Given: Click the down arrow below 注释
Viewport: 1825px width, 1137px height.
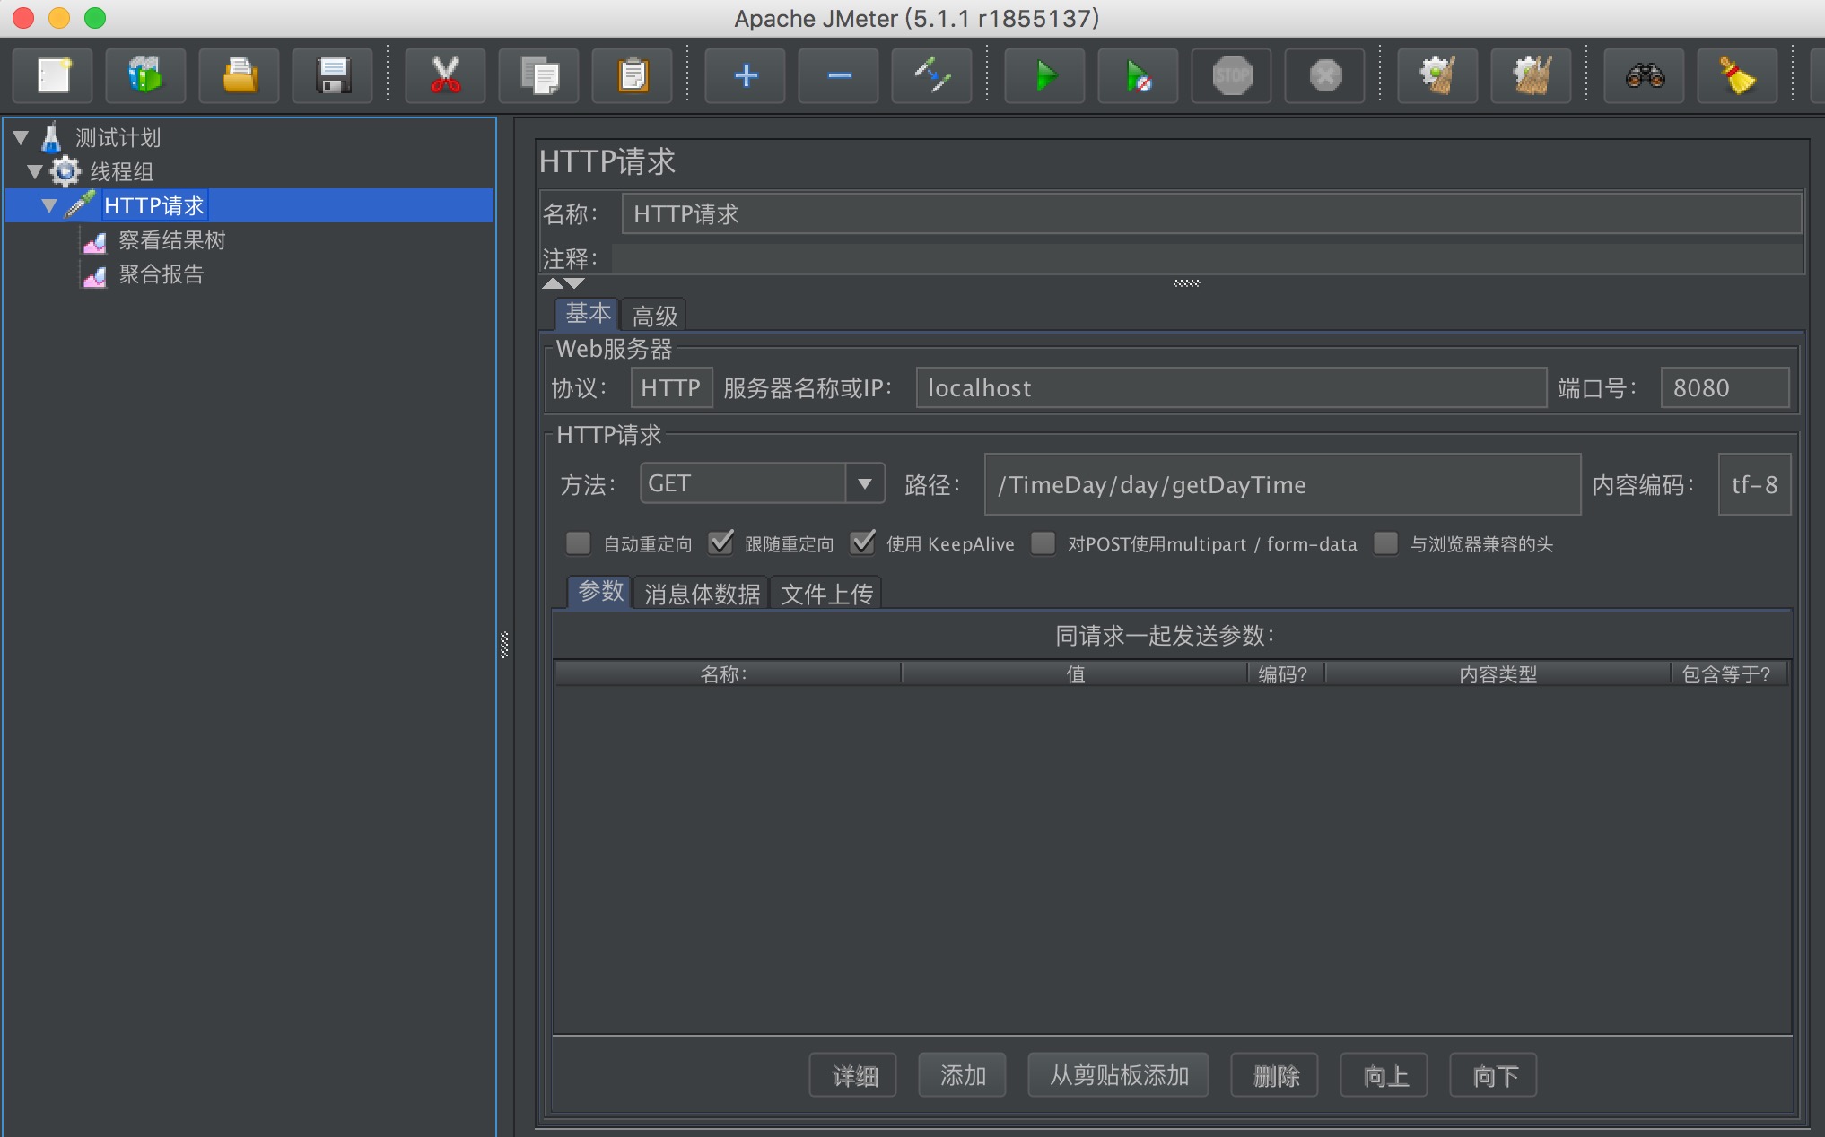Looking at the screenshot, I should pyautogui.click(x=574, y=283).
